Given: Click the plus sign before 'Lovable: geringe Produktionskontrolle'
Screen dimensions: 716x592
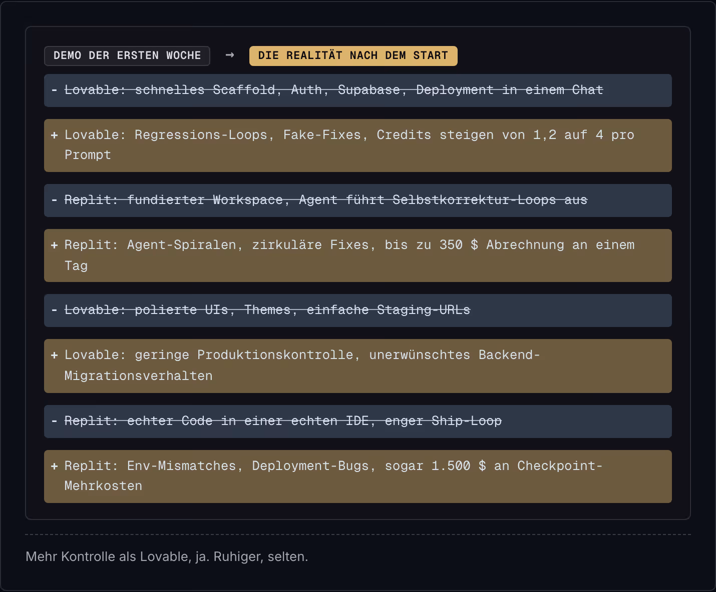Looking at the screenshot, I should click(54, 355).
